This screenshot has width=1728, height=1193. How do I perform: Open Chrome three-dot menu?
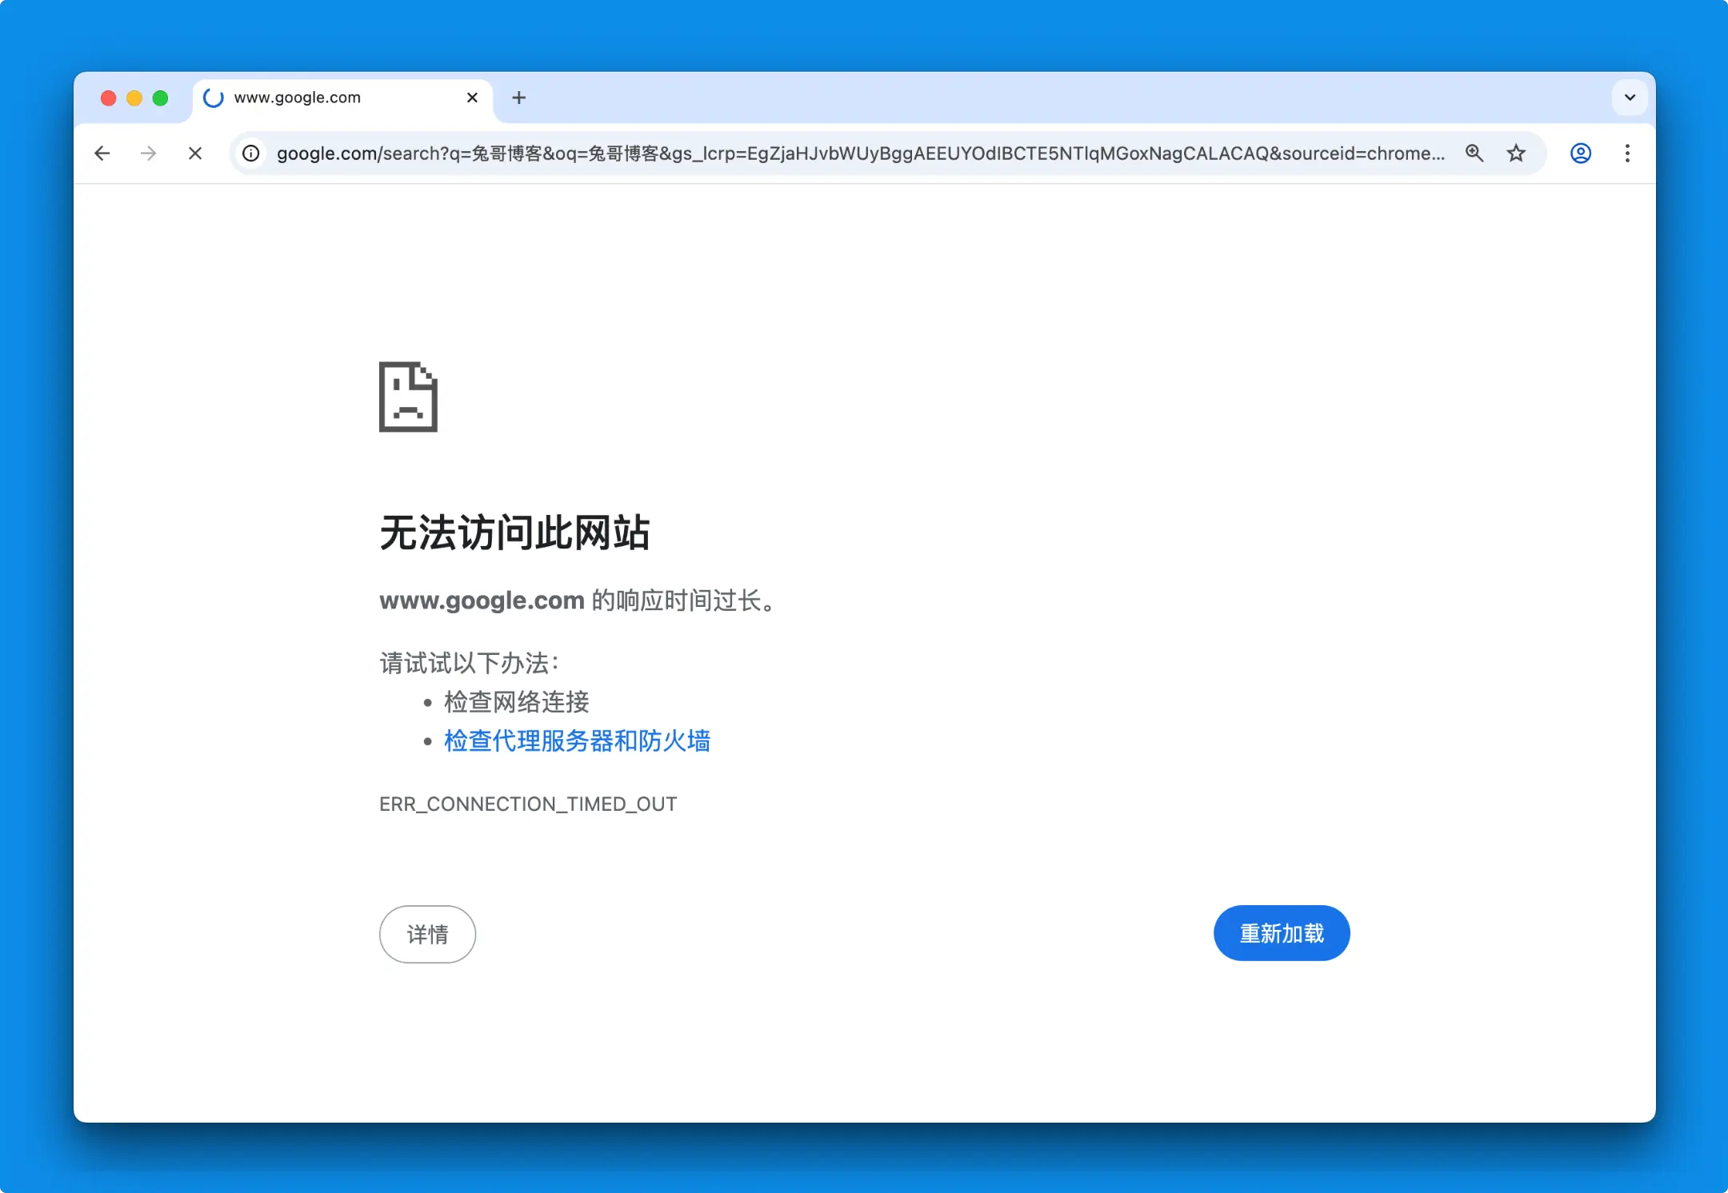(1627, 153)
